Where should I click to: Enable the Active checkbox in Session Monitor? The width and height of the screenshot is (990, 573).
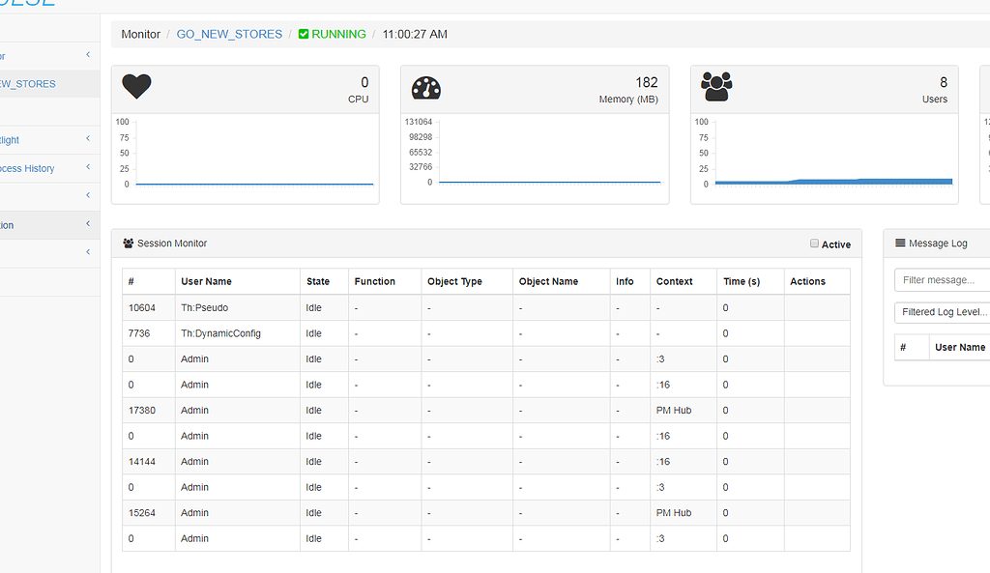tap(814, 244)
